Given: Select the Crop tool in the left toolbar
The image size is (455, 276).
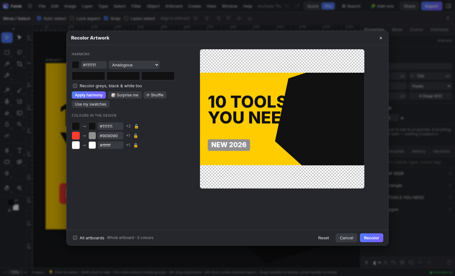Looking at the screenshot, I should 20,64.
